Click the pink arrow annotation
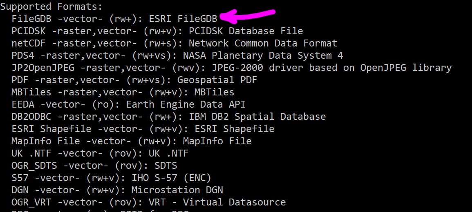This screenshot has height=212, width=472. tap(248, 15)
